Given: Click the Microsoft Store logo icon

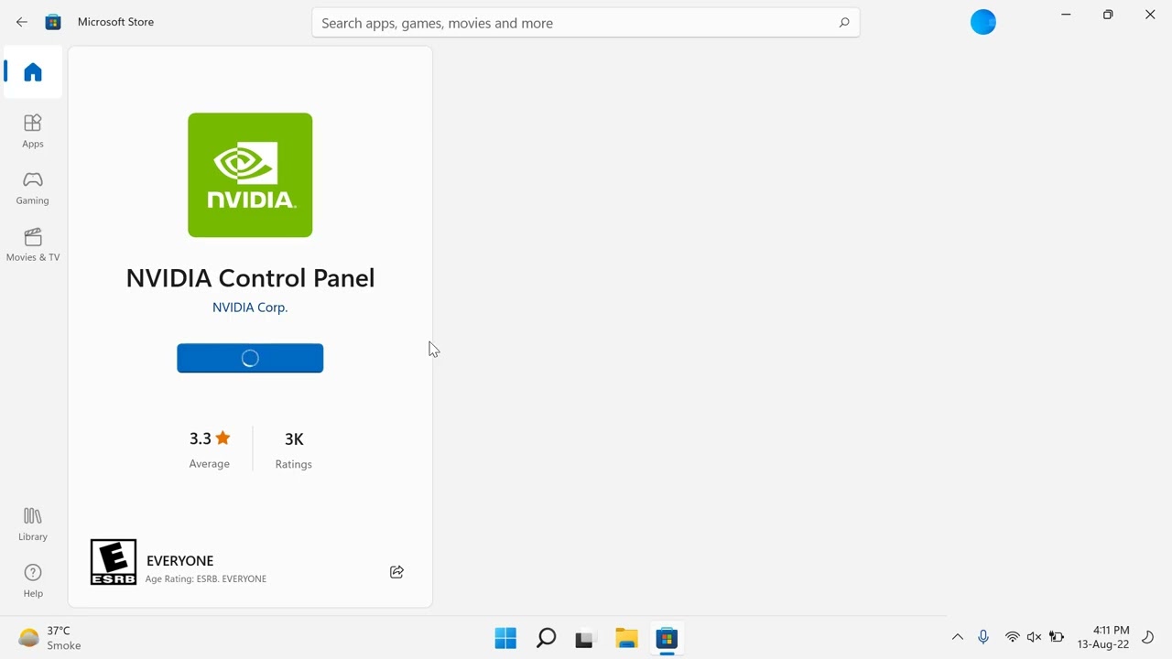Looking at the screenshot, I should point(53,22).
